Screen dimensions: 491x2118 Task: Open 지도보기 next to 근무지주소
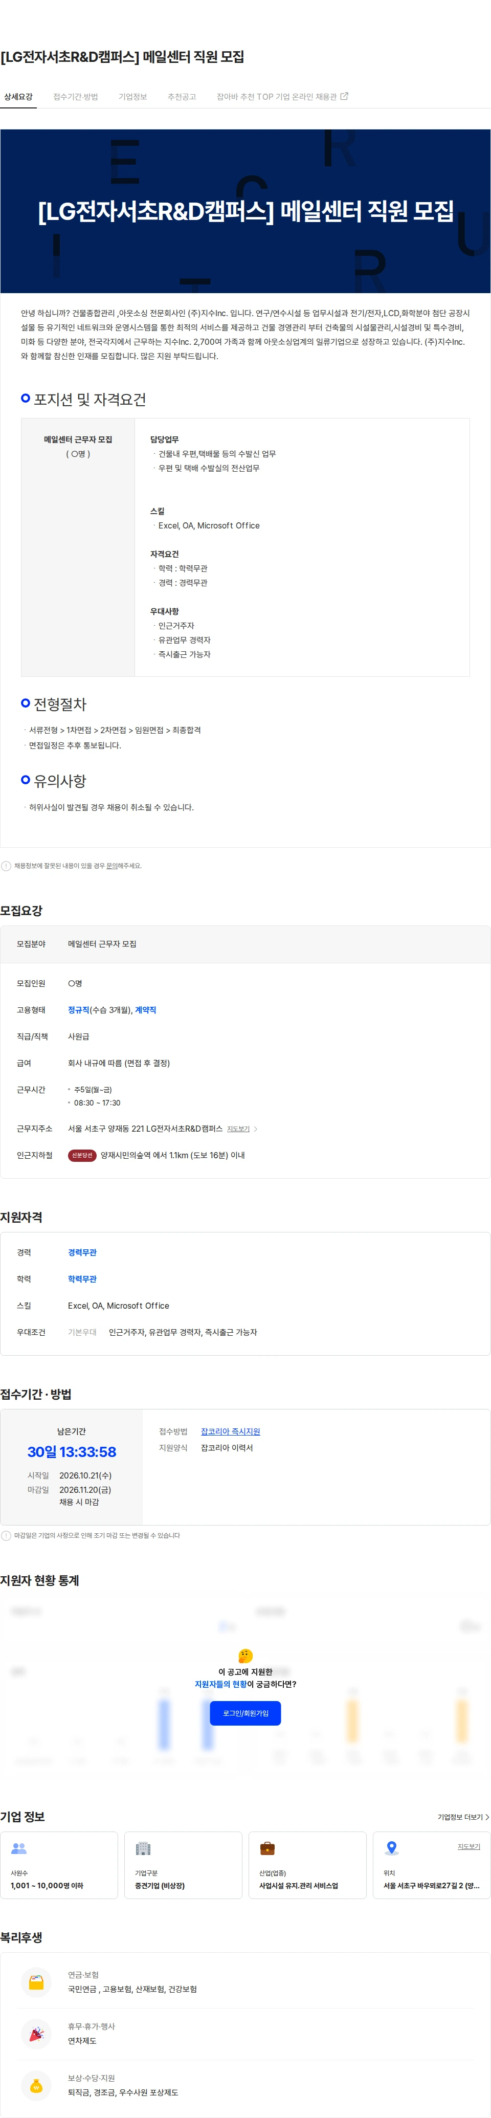pyautogui.click(x=238, y=1129)
